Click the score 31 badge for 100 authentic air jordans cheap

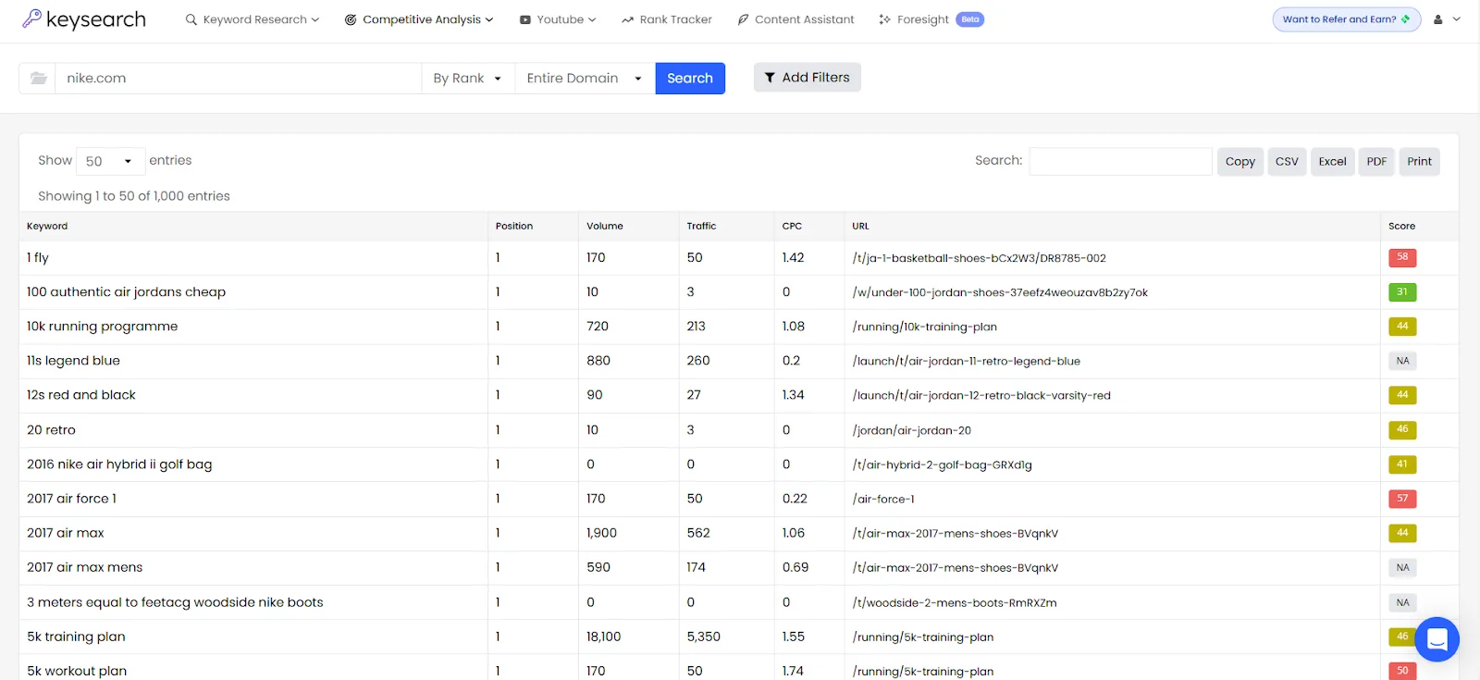pyautogui.click(x=1402, y=292)
